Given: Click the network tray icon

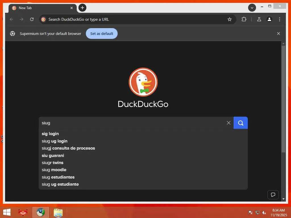Looking at the screenshot, I should tap(257, 213).
